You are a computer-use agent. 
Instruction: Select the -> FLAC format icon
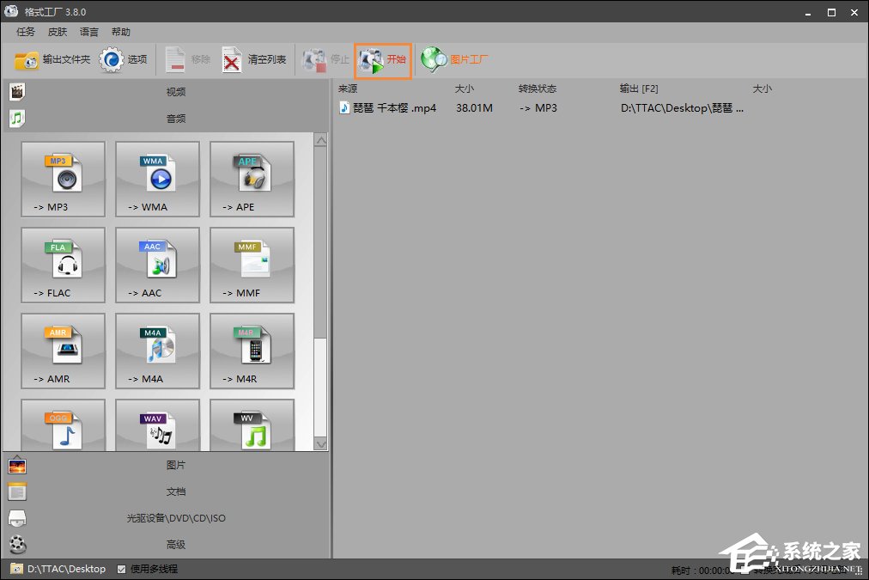[63, 265]
